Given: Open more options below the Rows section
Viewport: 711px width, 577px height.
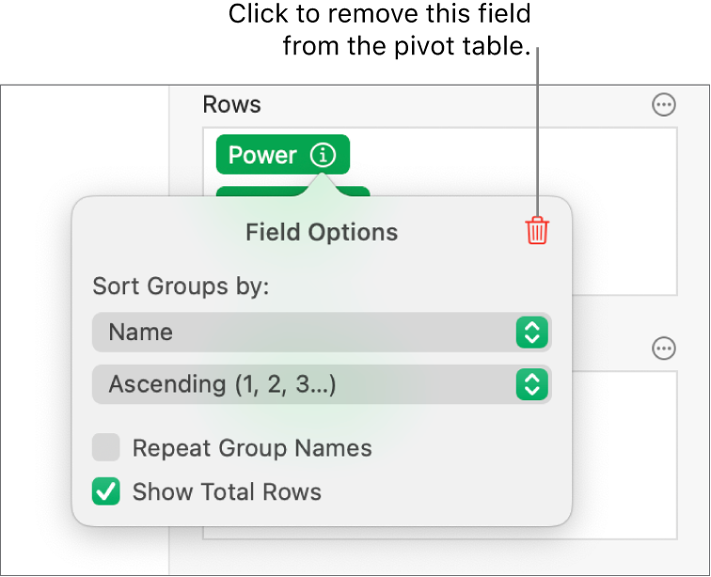Looking at the screenshot, I should click(x=664, y=349).
